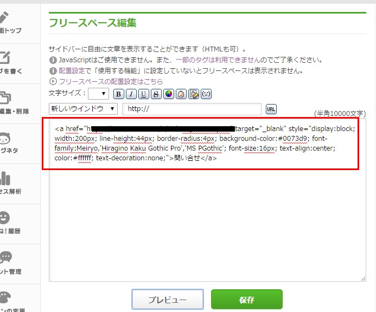This screenshot has width=376, height=312.
Task: Open the write blog sidebar icon
Action: 10,63
